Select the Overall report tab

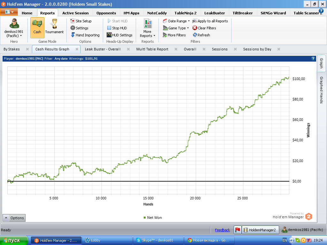click(x=190, y=49)
